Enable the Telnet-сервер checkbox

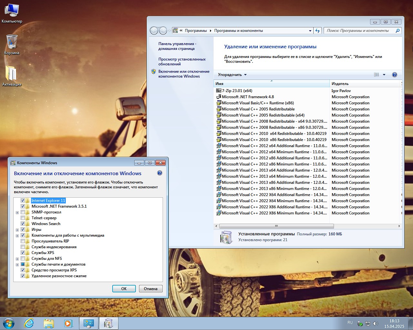(x=23, y=218)
